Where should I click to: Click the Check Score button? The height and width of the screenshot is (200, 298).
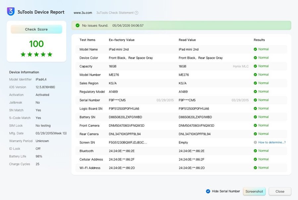[36, 29]
